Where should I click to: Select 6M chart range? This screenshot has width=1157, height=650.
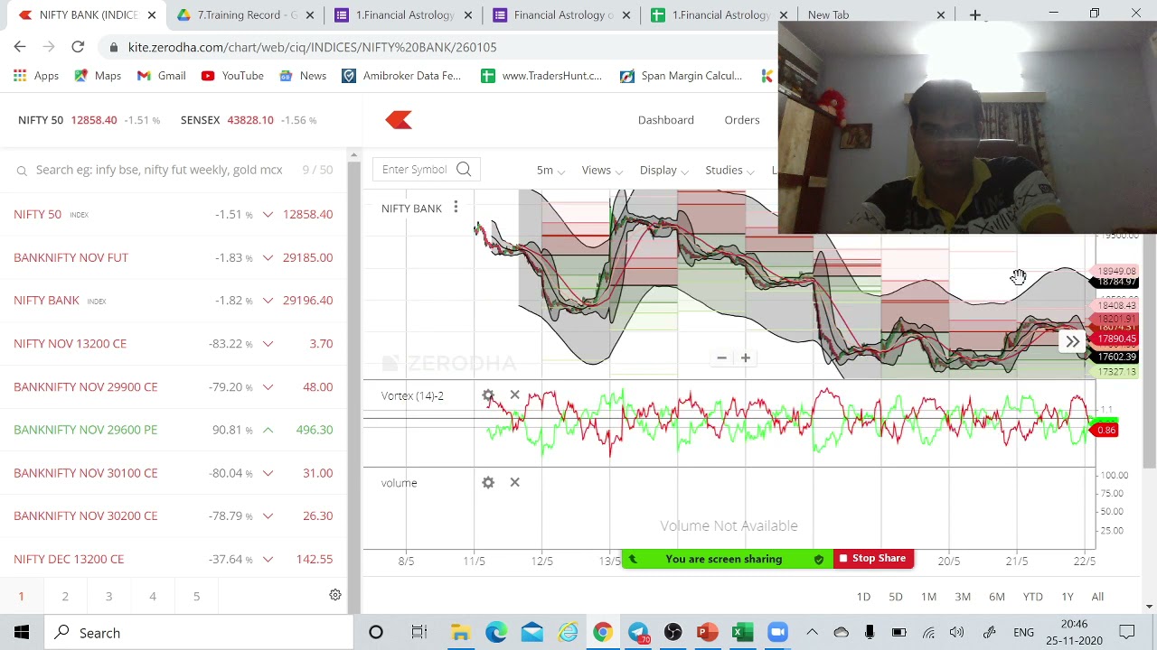[x=997, y=597]
